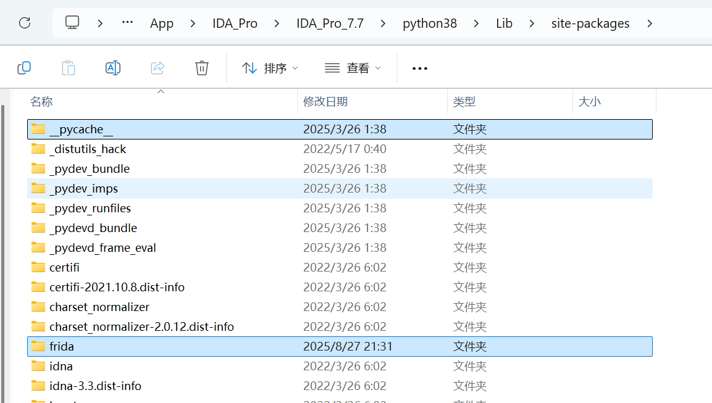Sort by the 修改日期 column header
712x403 pixels.
click(325, 102)
